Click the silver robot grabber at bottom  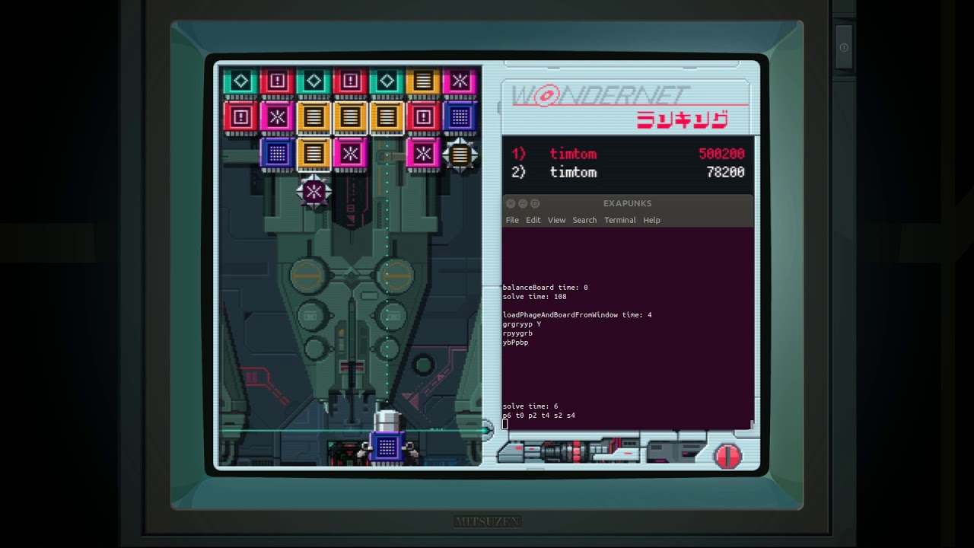pyautogui.click(x=387, y=421)
